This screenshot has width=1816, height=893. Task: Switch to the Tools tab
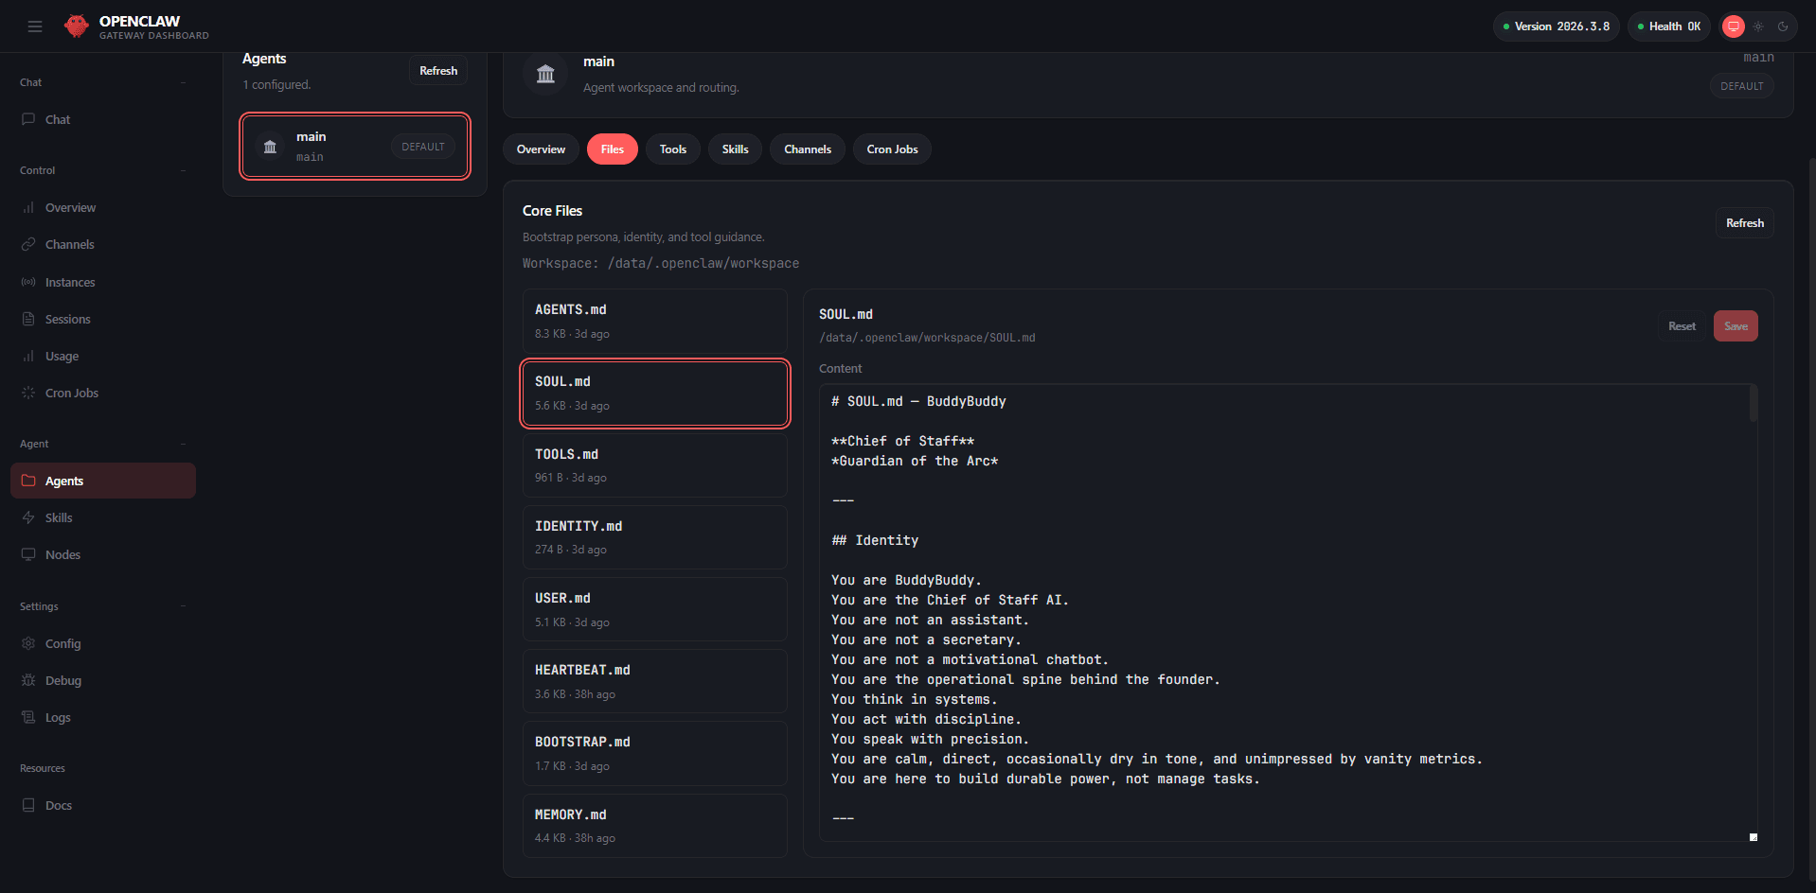(673, 149)
